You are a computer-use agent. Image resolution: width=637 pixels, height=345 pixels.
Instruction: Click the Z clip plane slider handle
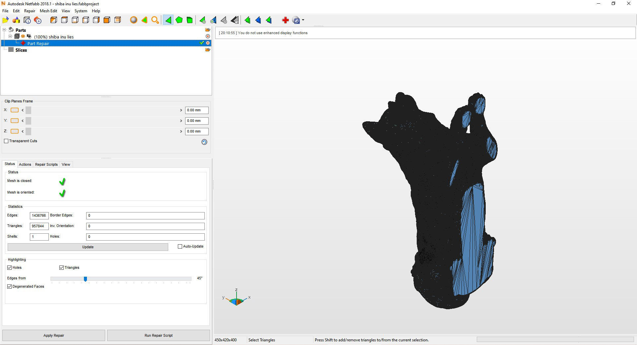(28, 131)
